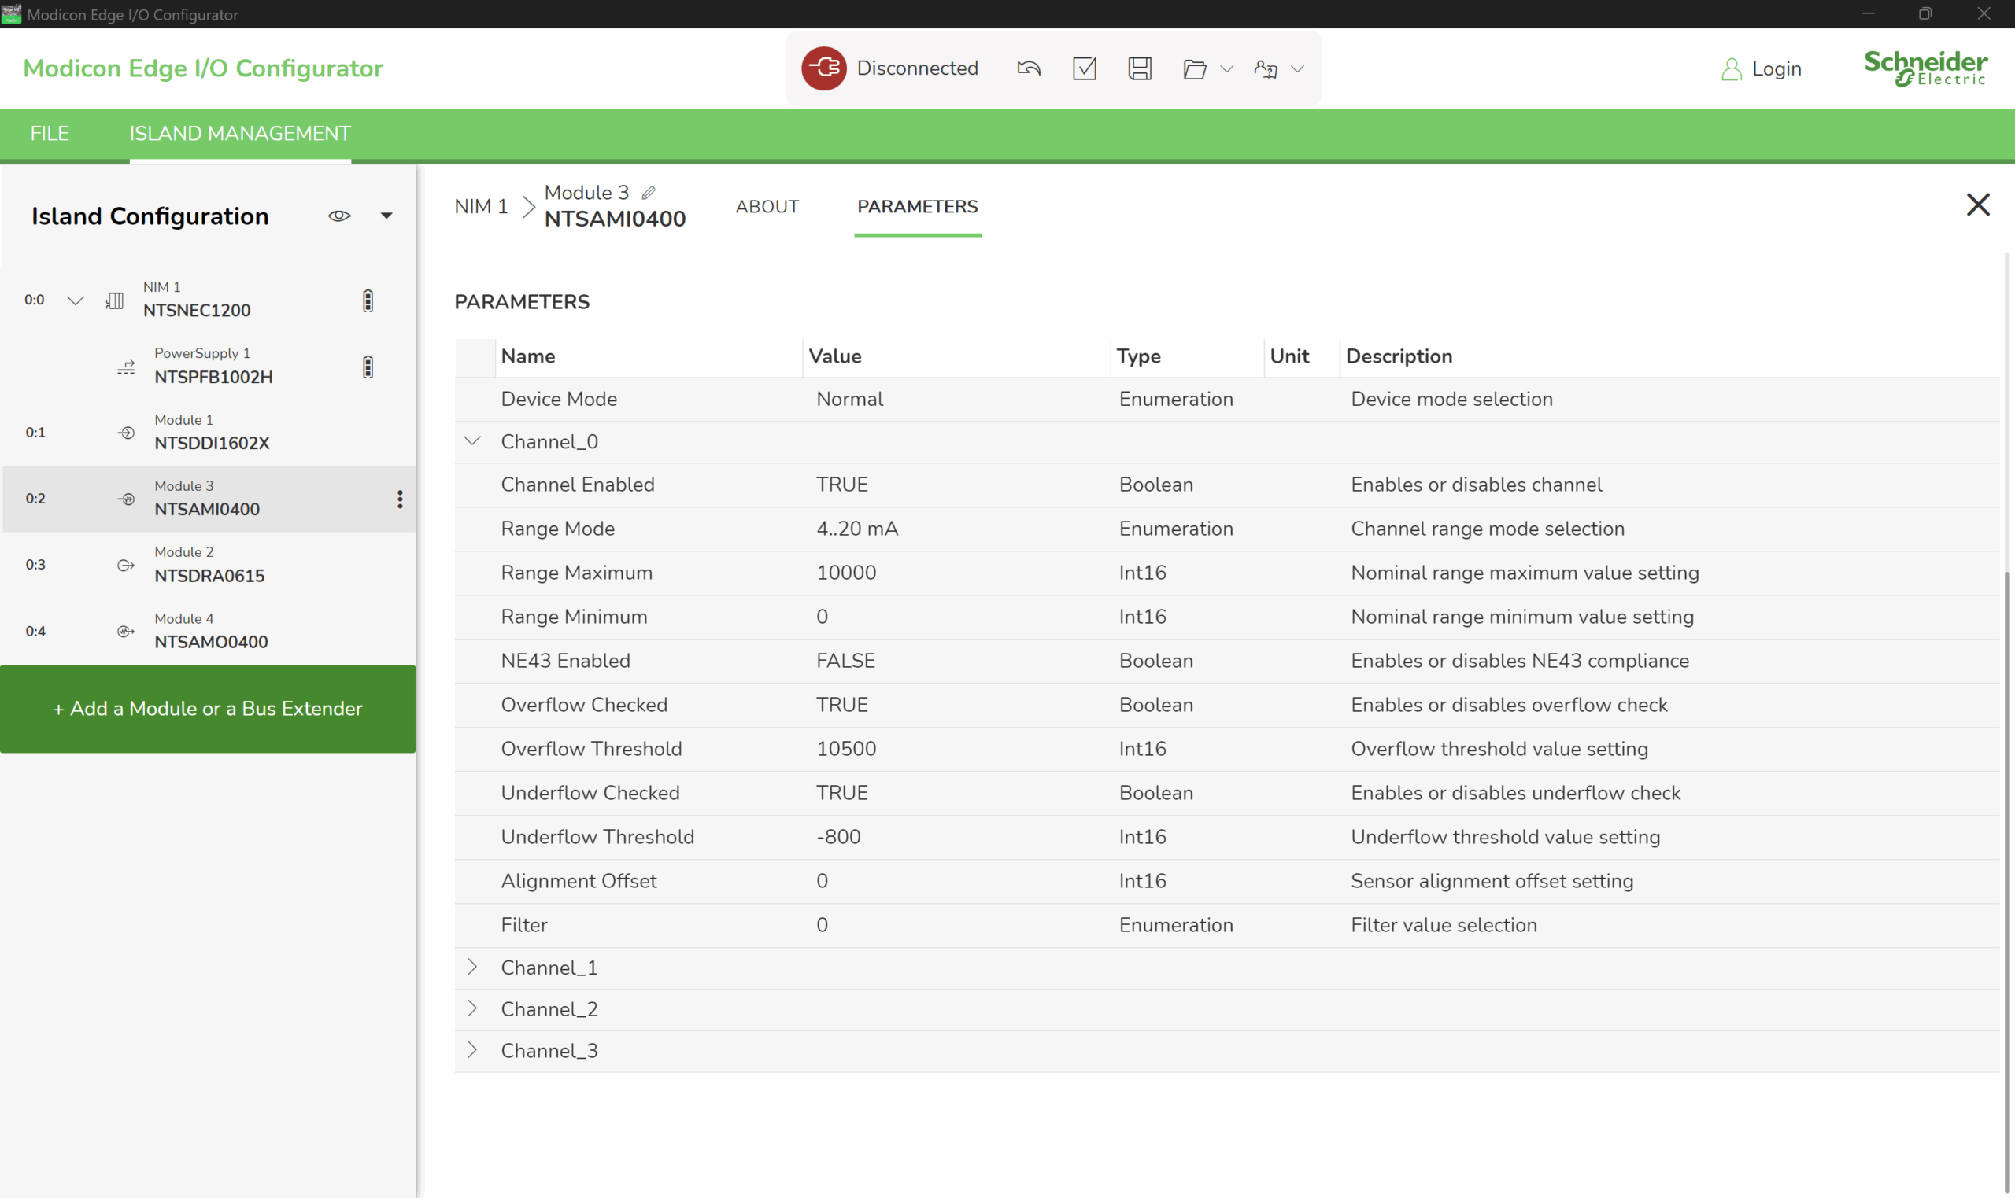The height and width of the screenshot is (1198, 2015).
Task: Click the red Disconnected plug icon
Action: point(823,68)
